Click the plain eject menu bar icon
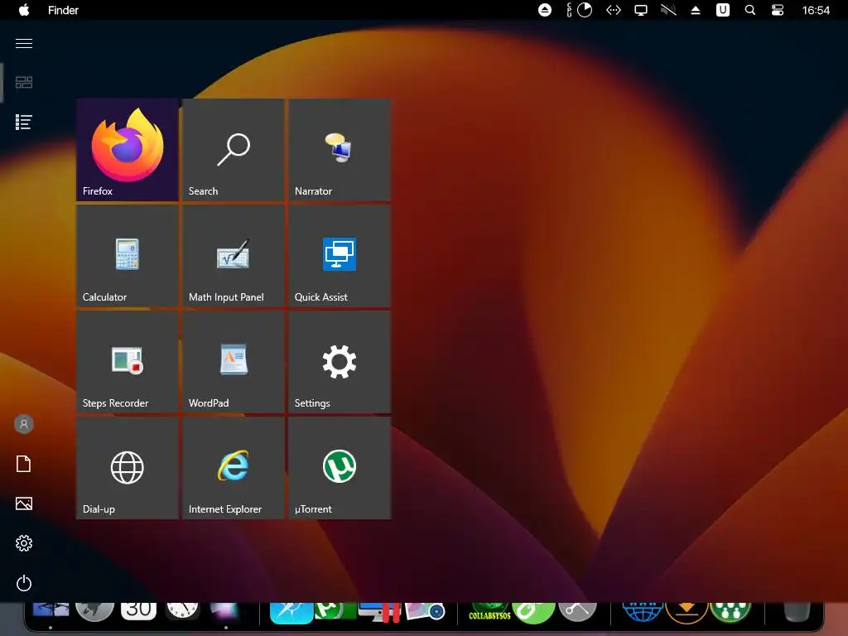This screenshot has height=636, width=848. pyautogui.click(x=696, y=10)
